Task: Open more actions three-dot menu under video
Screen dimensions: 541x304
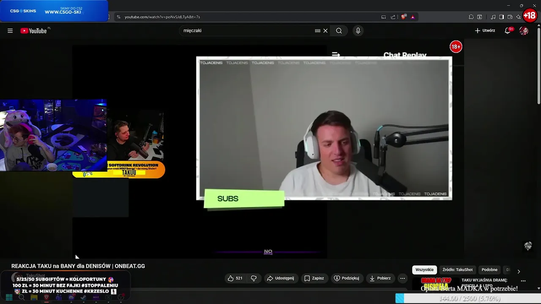Action: point(402,278)
